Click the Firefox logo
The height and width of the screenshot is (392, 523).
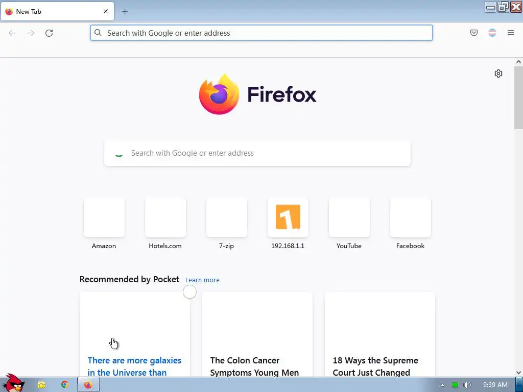click(x=219, y=94)
